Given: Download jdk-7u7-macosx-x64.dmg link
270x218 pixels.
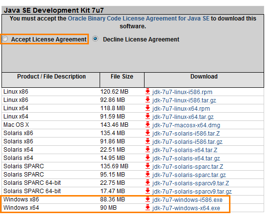Looking at the screenshot, I should pos(186,125).
